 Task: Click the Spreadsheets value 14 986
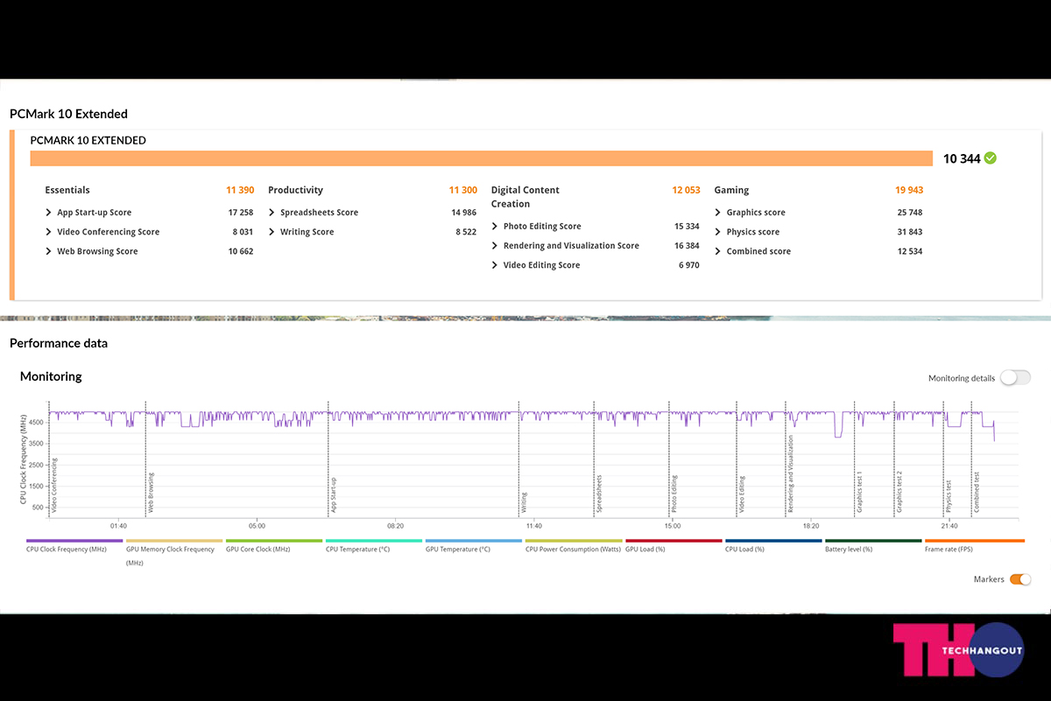(464, 213)
